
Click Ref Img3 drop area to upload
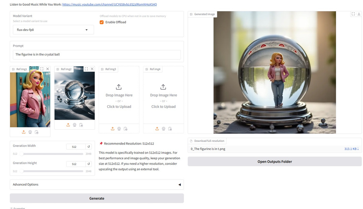pos(119,97)
